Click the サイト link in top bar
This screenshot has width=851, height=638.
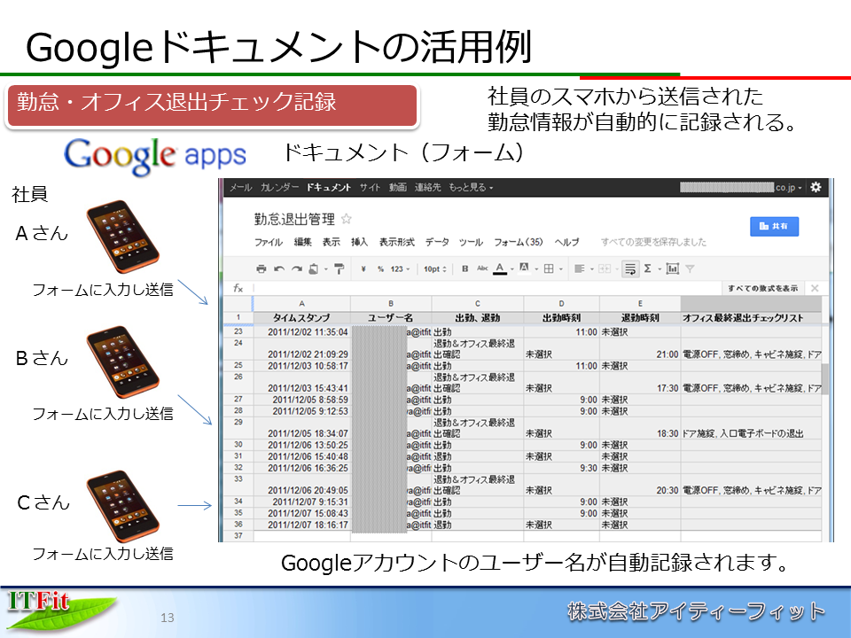(371, 187)
